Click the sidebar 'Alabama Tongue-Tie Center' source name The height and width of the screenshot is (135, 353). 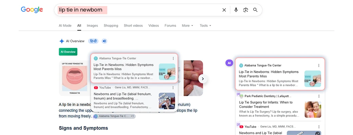[263, 65]
